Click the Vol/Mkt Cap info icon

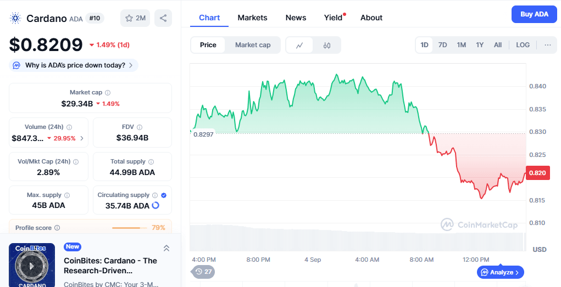click(x=76, y=162)
